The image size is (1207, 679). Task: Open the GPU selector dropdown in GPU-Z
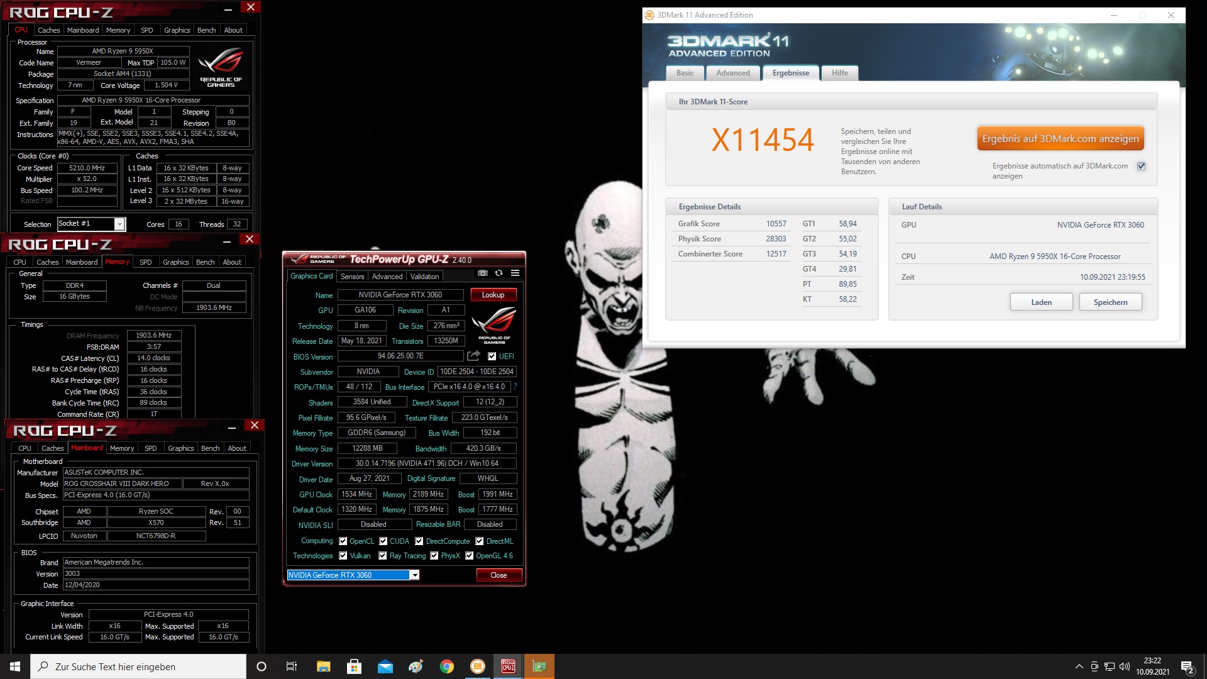[x=414, y=575]
